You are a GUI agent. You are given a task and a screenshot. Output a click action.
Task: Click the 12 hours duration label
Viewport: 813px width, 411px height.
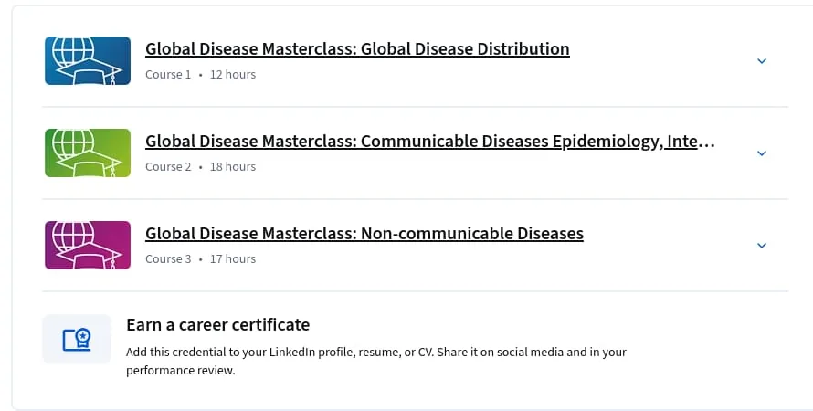coord(233,75)
